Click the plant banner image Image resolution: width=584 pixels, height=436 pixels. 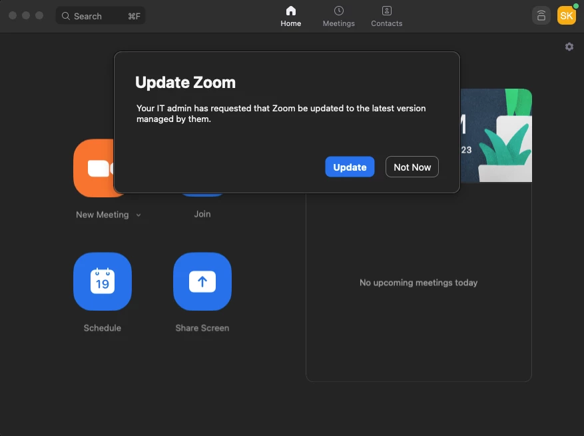(x=496, y=135)
